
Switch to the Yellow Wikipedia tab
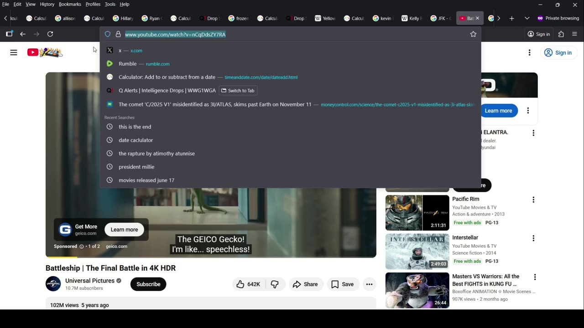coord(325,18)
